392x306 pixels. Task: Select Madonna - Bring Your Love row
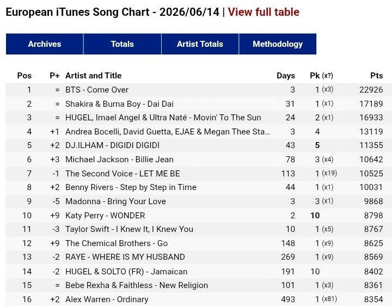199,201
